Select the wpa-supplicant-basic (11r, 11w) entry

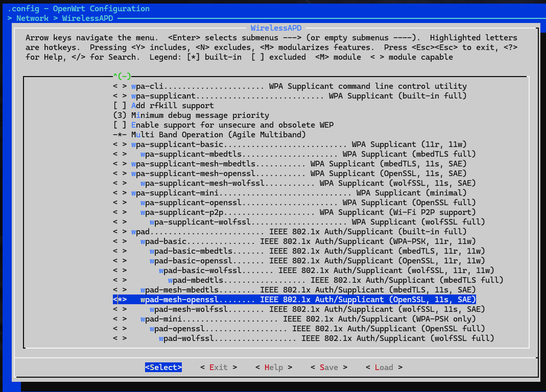point(290,144)
